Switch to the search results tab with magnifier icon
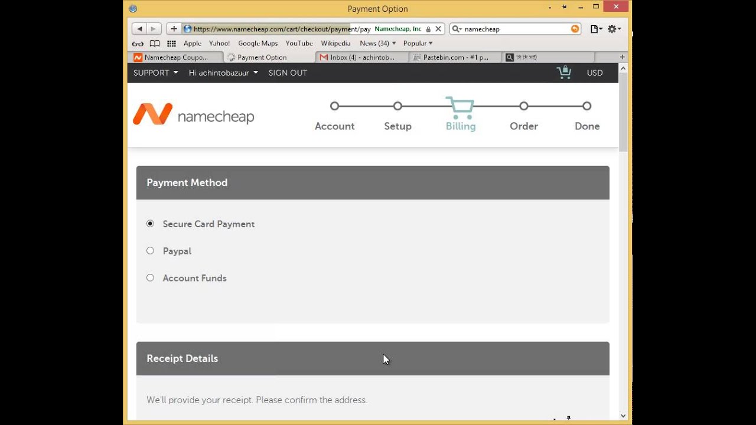 tap(548, 57)
